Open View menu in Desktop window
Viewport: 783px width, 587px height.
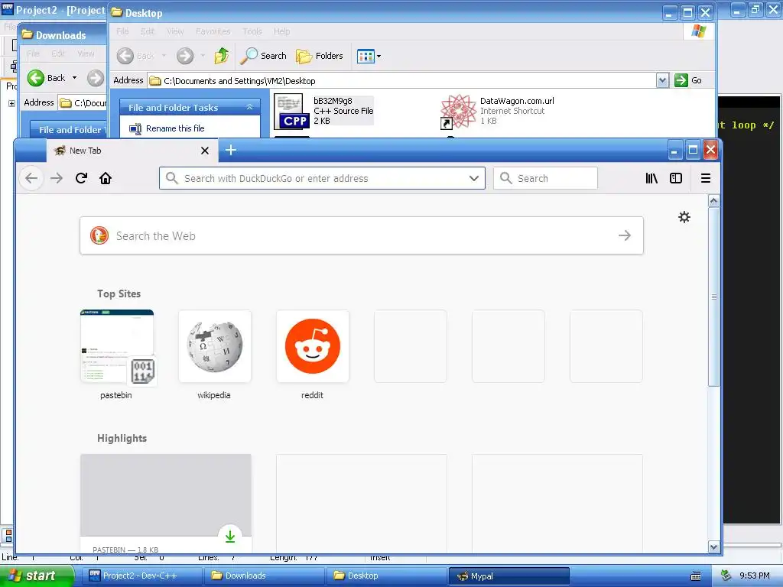click(x=175, y=31)
